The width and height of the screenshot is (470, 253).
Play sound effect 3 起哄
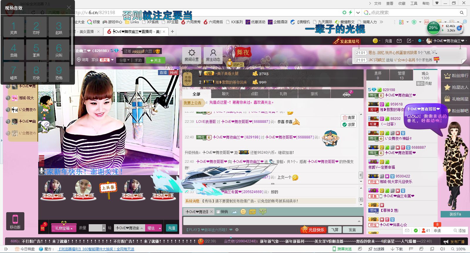tap(59, 27)
